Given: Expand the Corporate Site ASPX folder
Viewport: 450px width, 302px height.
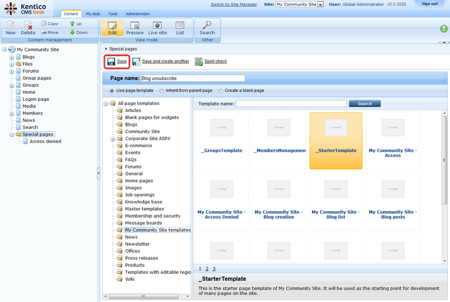Looking at the screenshot, I should [113, 139].
